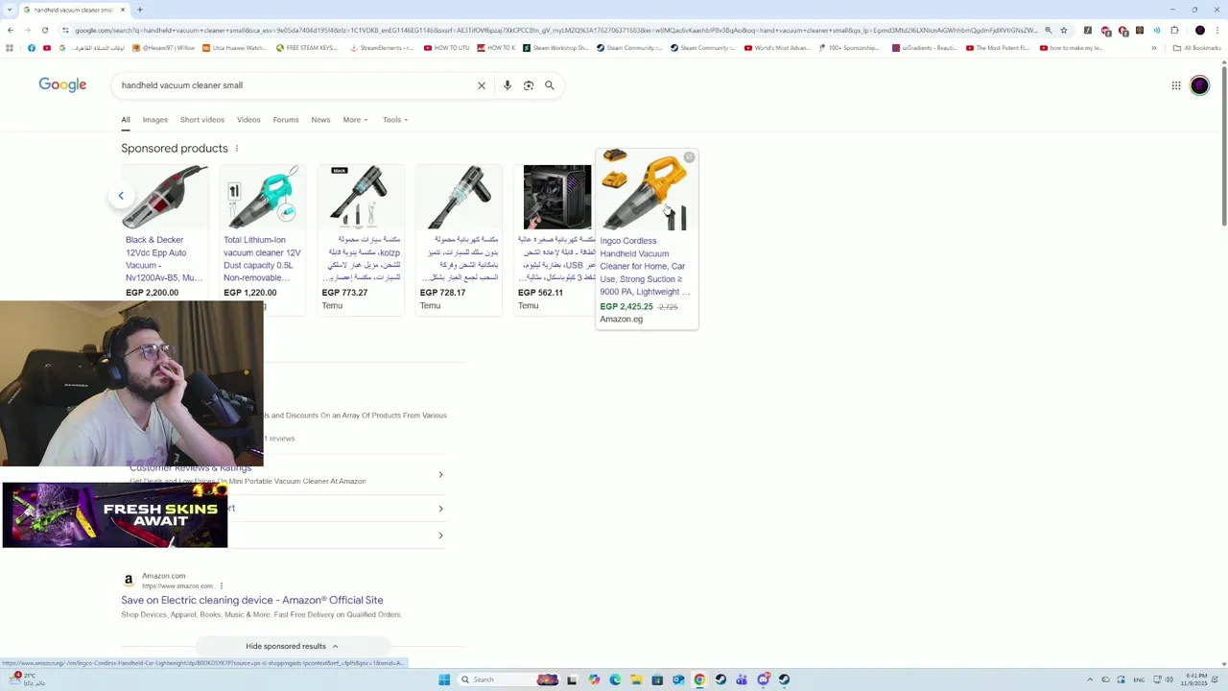
Task: Switch to the Videos tab
Action: pyautogui.click(x=248, y=120)
